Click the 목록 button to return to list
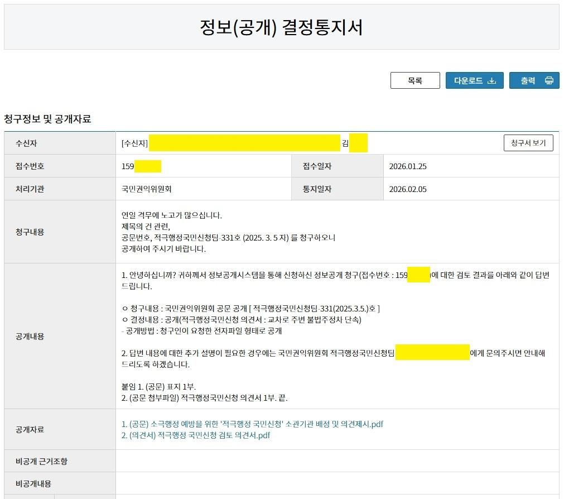The image size is (564, 499). (x=415, y=80)
